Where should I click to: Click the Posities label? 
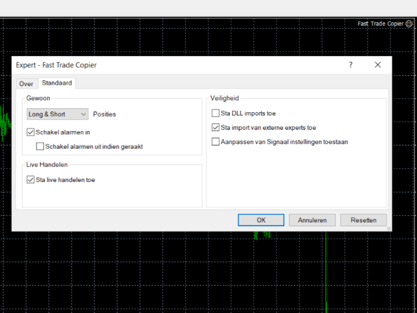click(104, 114)
